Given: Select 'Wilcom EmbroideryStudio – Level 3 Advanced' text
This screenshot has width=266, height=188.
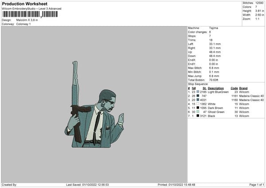Looking at the screenshot, I should pyautogui.click(x=31, y=9).
